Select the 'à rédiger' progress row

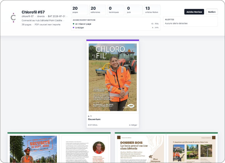[116, 28]
